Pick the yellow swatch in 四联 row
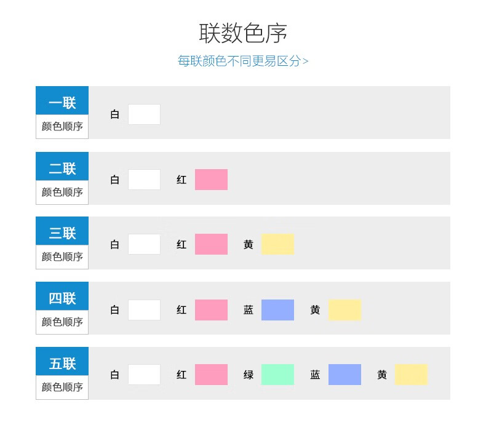Image resolution: width=486 pixels, height=441 pixels. click(345, 310)
